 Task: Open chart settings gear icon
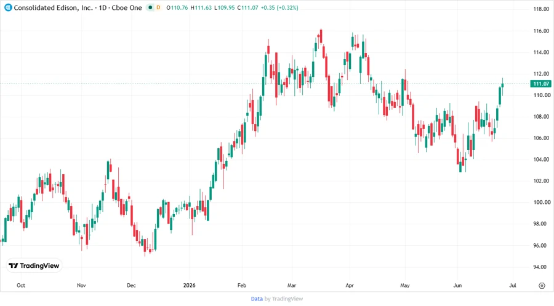(542, 286)
